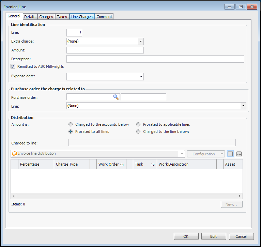
Task: Open the Extra charge dropdown
Action: pyautogui.click(x=140, y=42)
